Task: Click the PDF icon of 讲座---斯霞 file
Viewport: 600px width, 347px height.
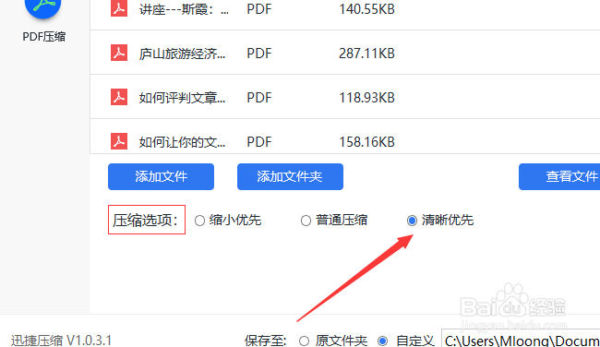Action: 119,8
